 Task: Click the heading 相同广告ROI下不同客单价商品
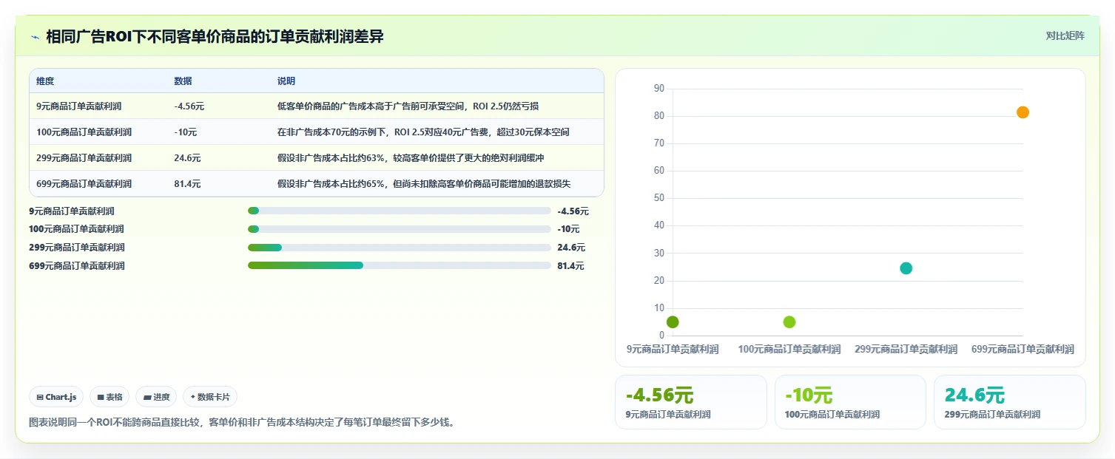(x=215, y=37)
